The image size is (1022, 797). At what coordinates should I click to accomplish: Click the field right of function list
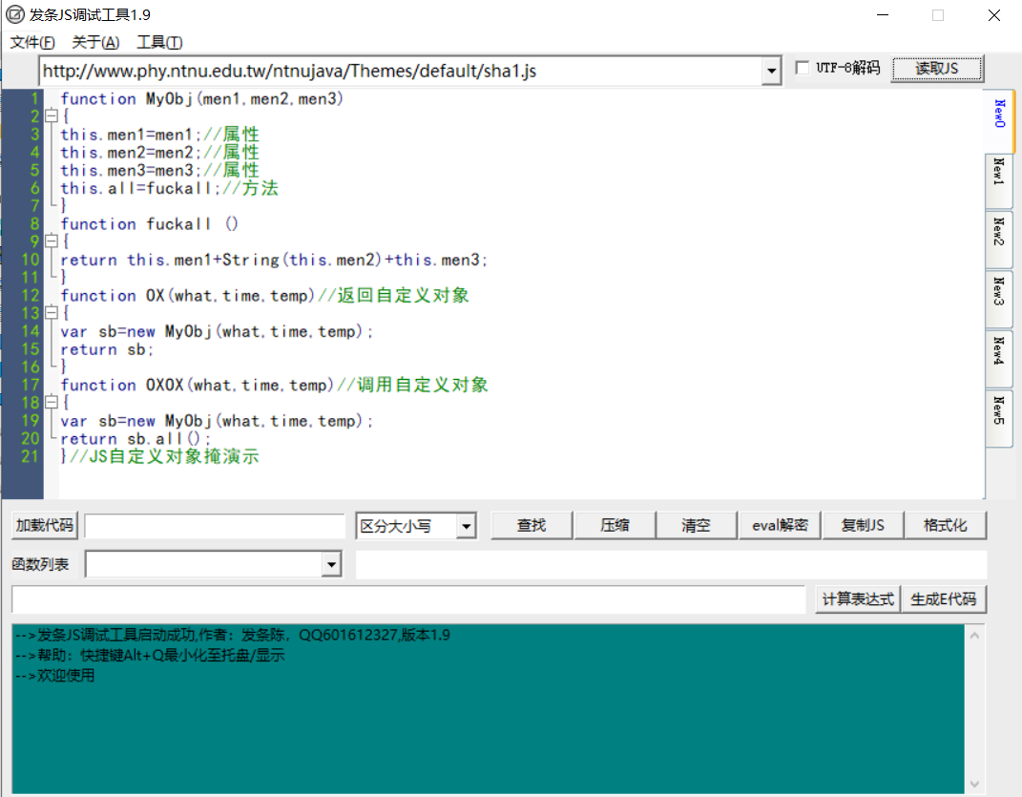672,565
